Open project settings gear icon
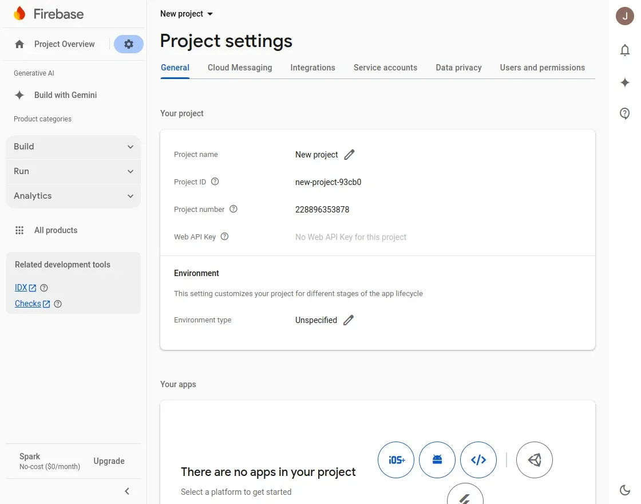The image size is (641, 504). [129, 44]
